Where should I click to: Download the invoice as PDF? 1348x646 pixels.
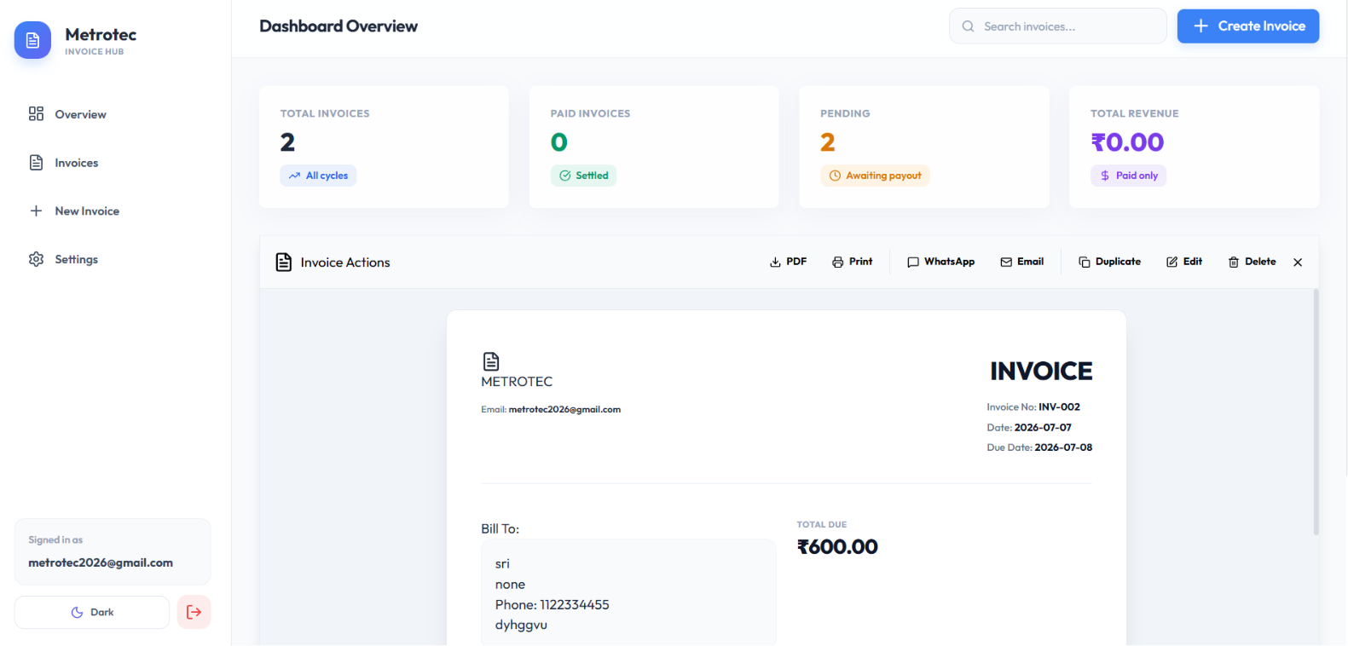tap(788, 262)
